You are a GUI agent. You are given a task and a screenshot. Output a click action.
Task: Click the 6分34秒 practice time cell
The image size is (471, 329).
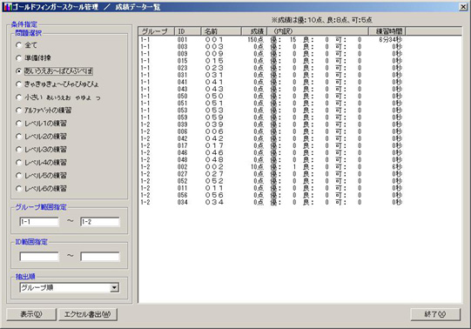coord(391,40)
